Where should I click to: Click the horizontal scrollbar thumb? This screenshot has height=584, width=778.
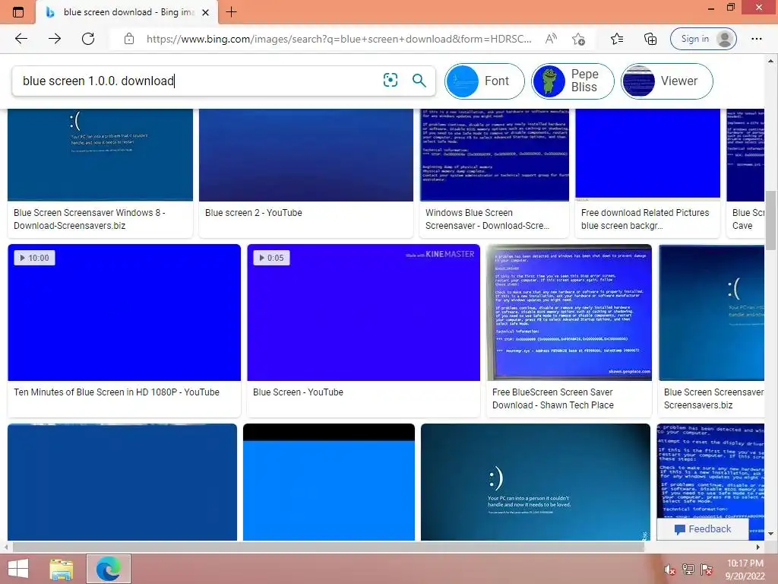(x=328, y=547)
